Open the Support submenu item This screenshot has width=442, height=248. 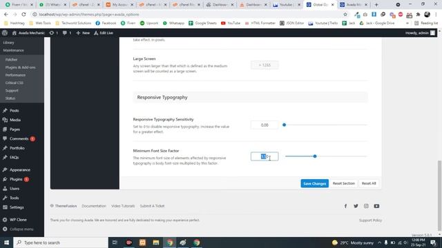pyautogui.click(x=12, y=90)
